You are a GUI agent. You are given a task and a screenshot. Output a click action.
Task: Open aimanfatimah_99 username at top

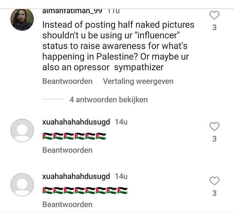pyautogui.click(x=72, y=11)
